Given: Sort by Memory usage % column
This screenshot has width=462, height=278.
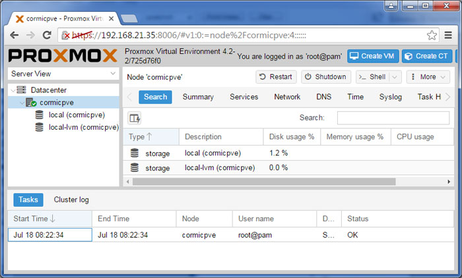Looking at the screenshot, I should [356, 137].
